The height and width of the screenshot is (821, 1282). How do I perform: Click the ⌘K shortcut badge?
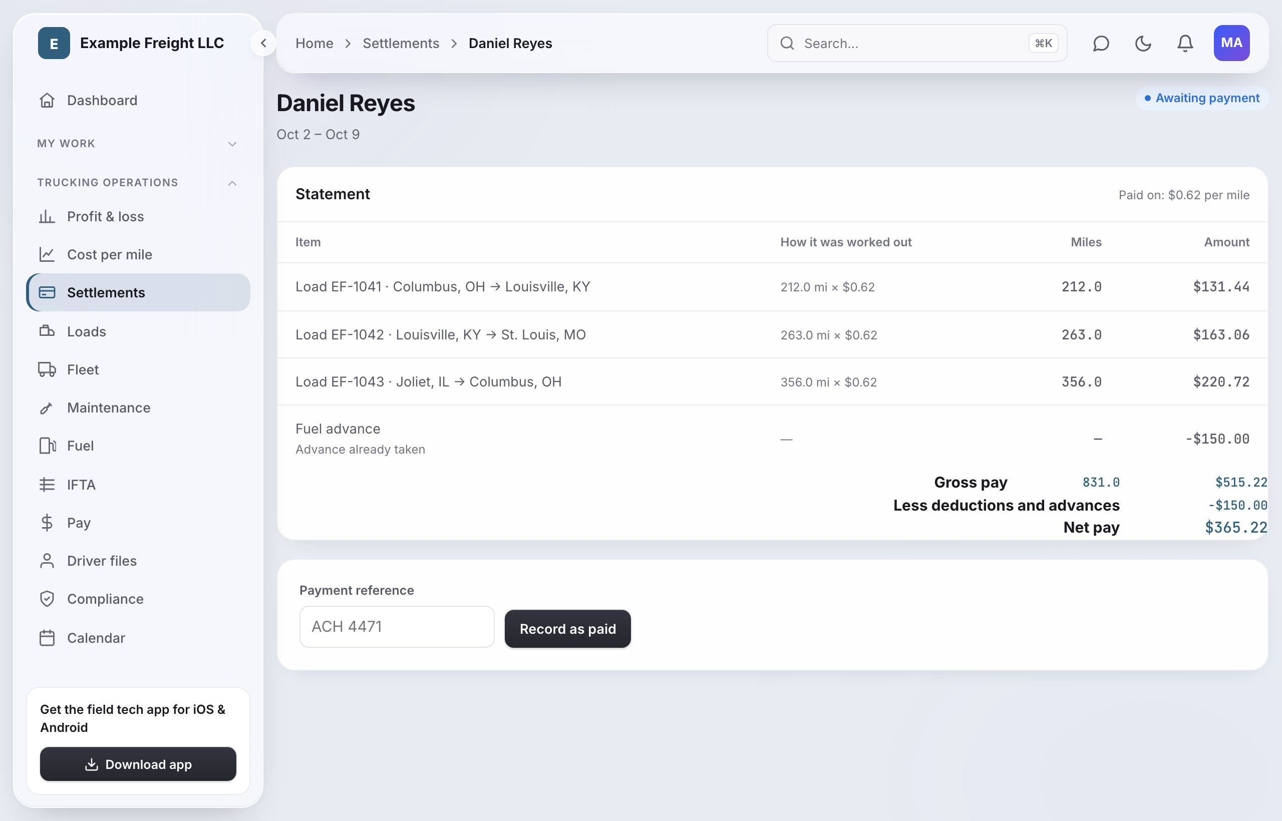point(1043,43)
